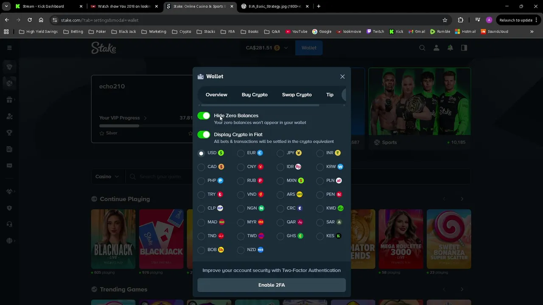This screenshot has width=543, height=305.
Task: Choose the MXN currency option
Action: [280, 181]
